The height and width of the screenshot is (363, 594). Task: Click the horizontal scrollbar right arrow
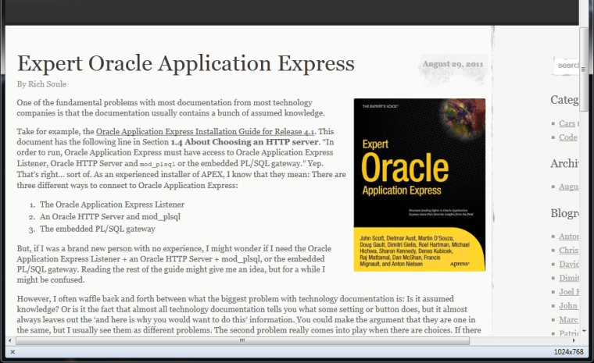(x=574, y=340)
